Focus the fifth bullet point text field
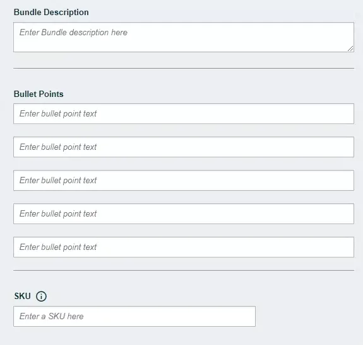Image resolution: width=363 pixels, height=345 pixels. coord(184,247)
